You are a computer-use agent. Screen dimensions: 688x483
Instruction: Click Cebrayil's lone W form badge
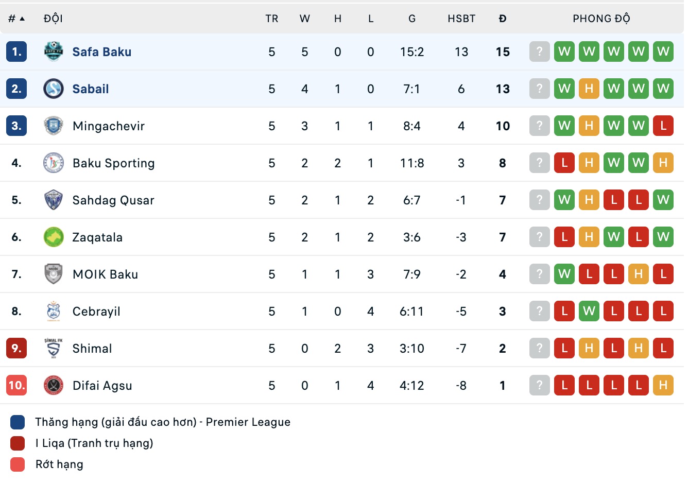click(x=589, y=311)
